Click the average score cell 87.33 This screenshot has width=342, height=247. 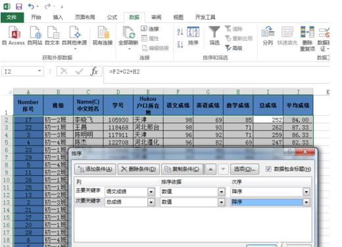click(x=298, y=127)
